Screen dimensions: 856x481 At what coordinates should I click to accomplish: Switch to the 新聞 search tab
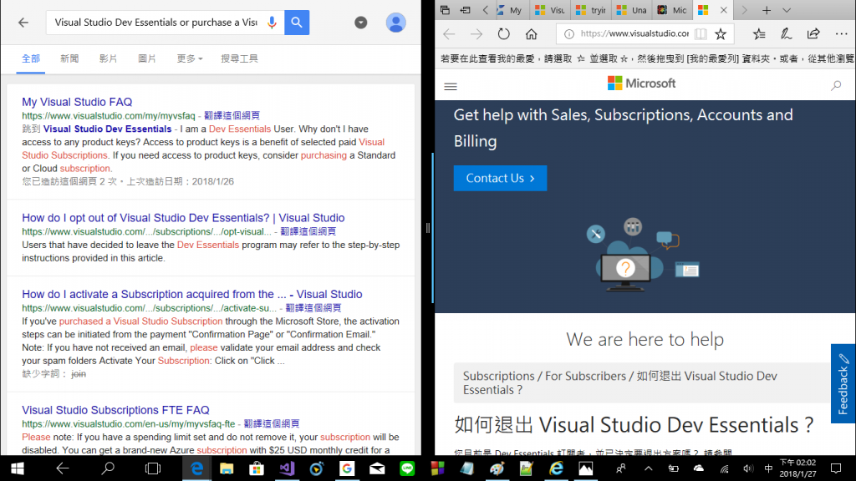pos(69,58)
